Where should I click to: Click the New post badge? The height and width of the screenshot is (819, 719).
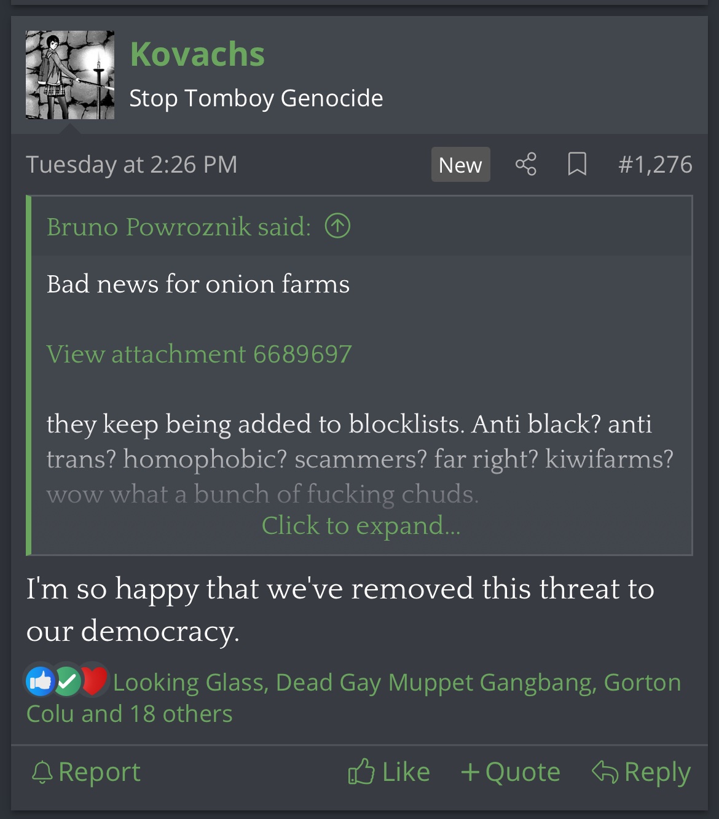point(460,165)
